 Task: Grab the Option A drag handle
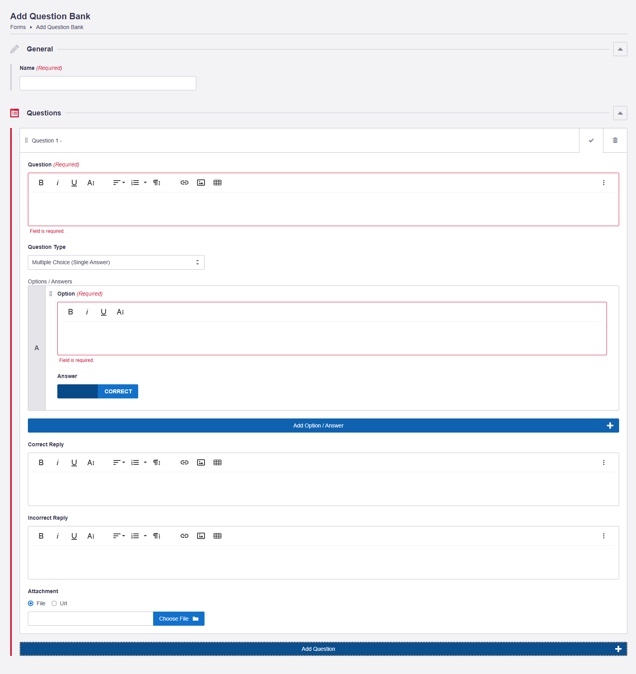pyautogui.click(x=51, y=294)
